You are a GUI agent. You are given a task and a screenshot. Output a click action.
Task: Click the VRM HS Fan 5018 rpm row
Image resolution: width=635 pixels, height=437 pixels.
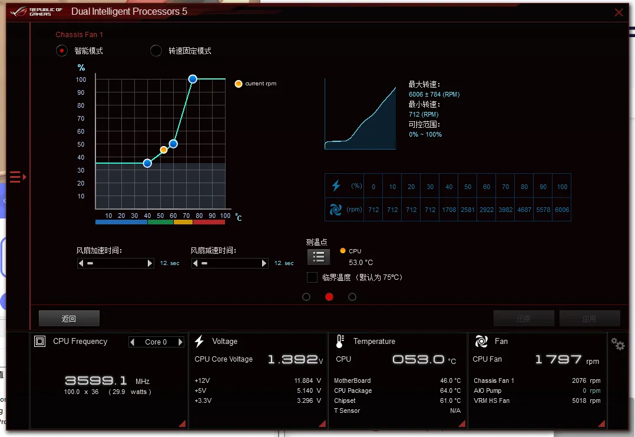click(537, 400)
